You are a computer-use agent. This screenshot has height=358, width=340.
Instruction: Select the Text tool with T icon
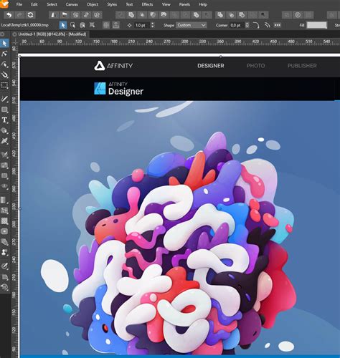[x=4, y=120]
